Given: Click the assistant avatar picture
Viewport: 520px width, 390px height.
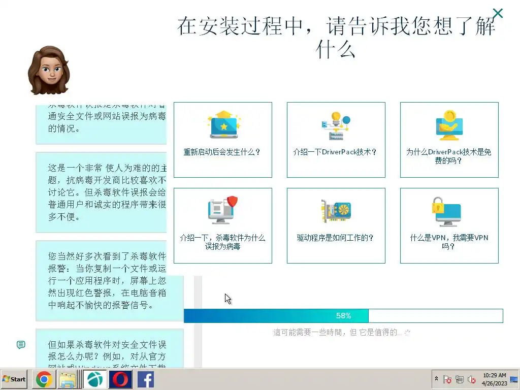Looking at the screenshot, I should 49,70.
